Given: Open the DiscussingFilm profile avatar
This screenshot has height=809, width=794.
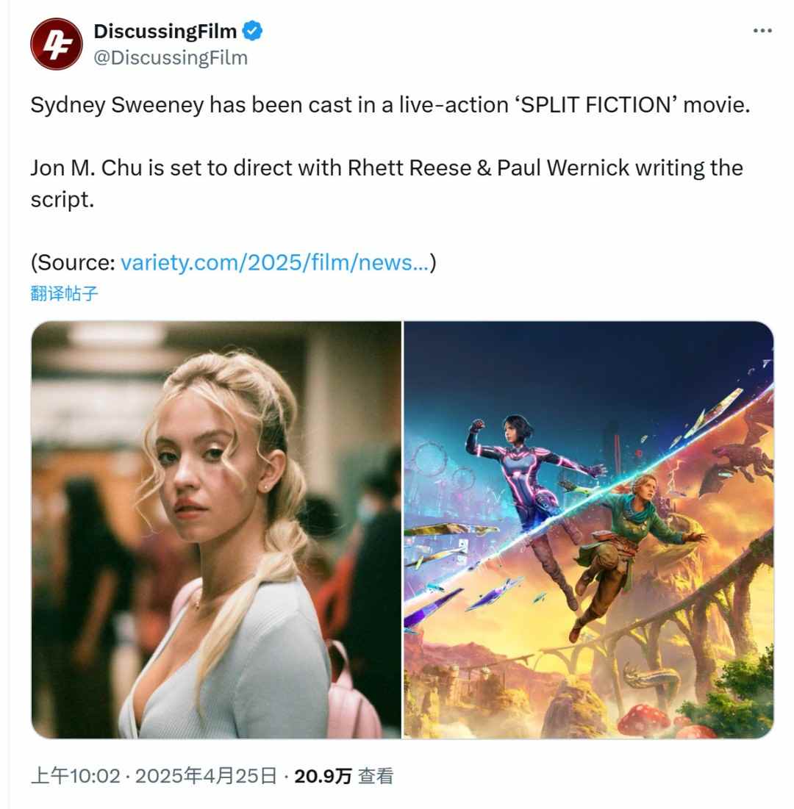Looking at the screenshot, I should pos(57,44).
